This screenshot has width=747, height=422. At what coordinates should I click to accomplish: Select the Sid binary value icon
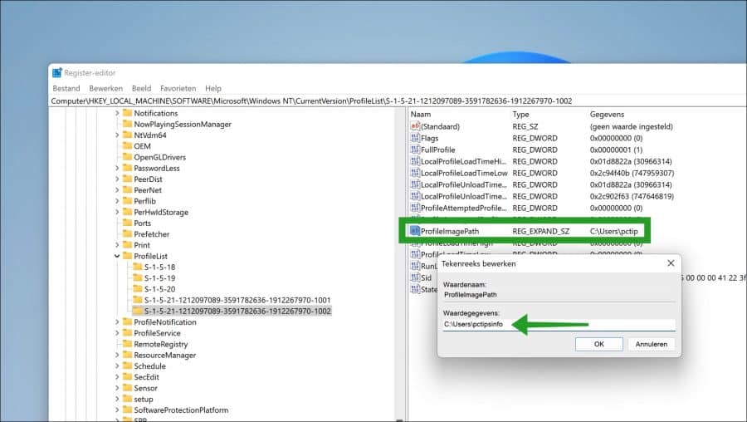(x=415, y=277)
